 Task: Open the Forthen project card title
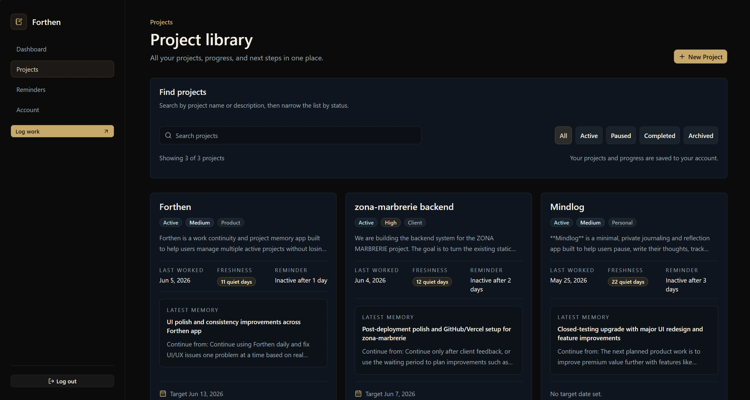(x=175, y=207)
